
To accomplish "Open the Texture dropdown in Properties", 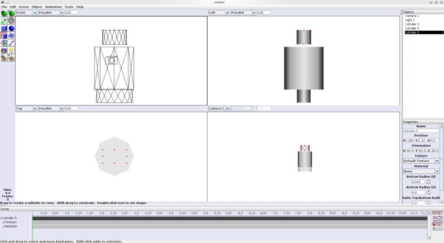I will [437, 161].
